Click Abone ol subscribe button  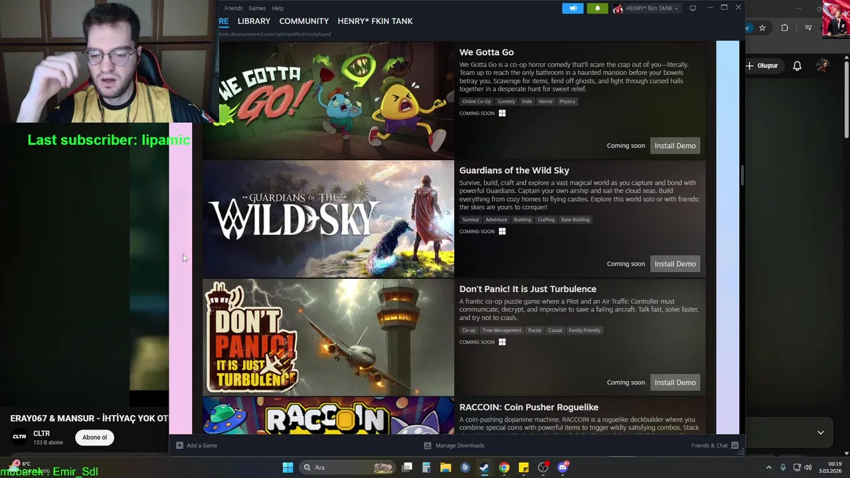point(94,438)
